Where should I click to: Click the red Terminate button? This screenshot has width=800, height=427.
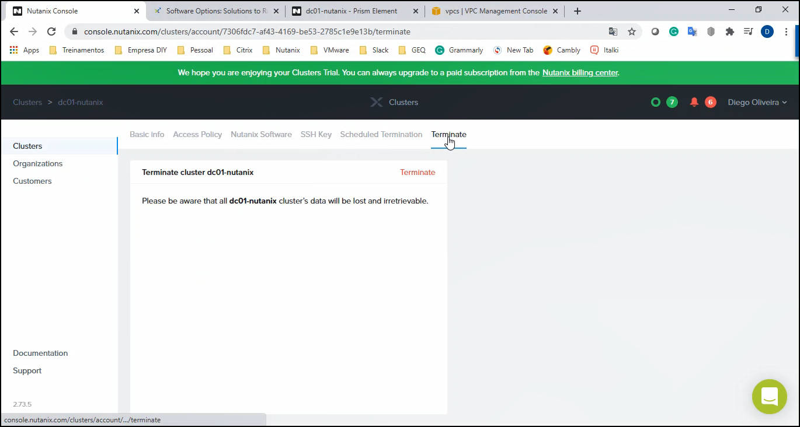click(418, 172)
